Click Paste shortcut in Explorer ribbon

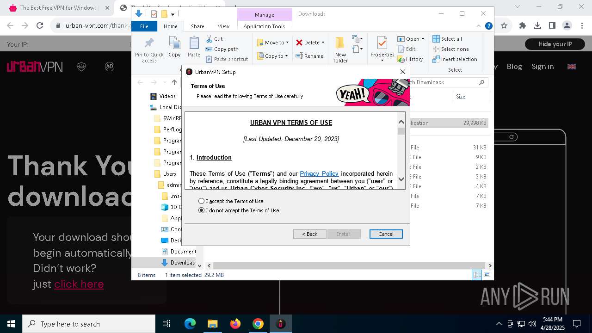click(227, 59)
